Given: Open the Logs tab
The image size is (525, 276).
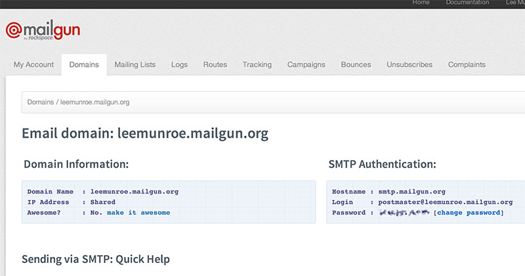Looking at the screenshot, I should click(x=179, y=64).
